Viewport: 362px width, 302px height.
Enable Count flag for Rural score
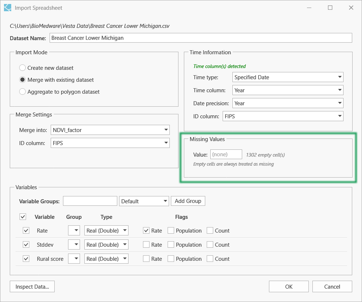tap(210, 259)
